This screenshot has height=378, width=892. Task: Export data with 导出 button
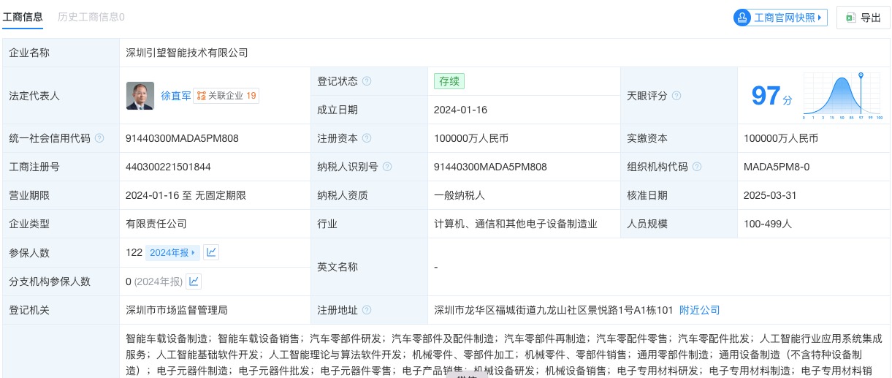[864, 18]
